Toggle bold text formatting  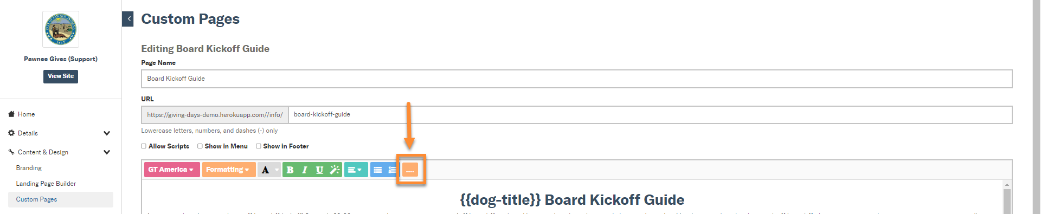(290, 170)
